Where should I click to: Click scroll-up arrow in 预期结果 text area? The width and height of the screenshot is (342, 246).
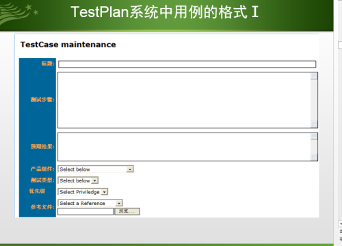(314, 137)
